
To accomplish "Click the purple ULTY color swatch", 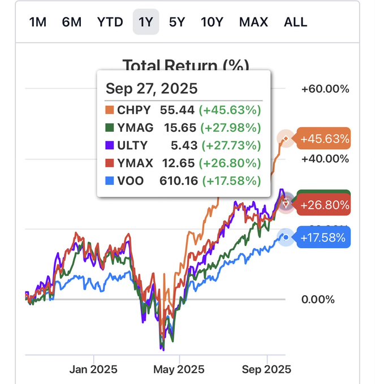I will (x=110, y=145).
